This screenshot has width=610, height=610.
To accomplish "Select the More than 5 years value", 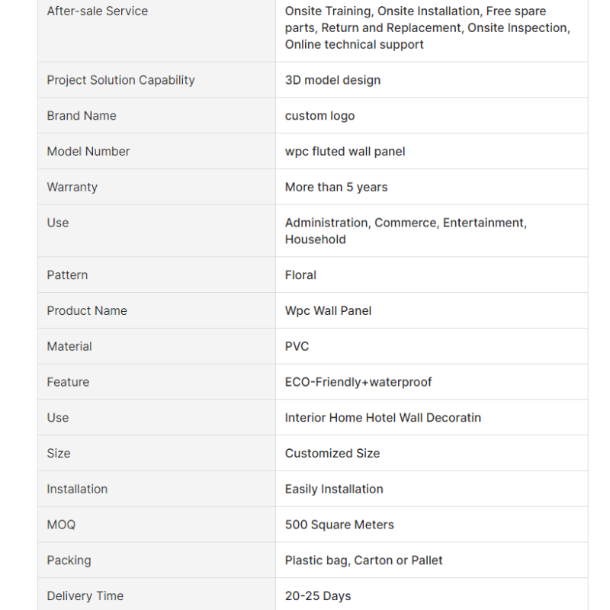I will pyautogui.click(x=336, y=187).
